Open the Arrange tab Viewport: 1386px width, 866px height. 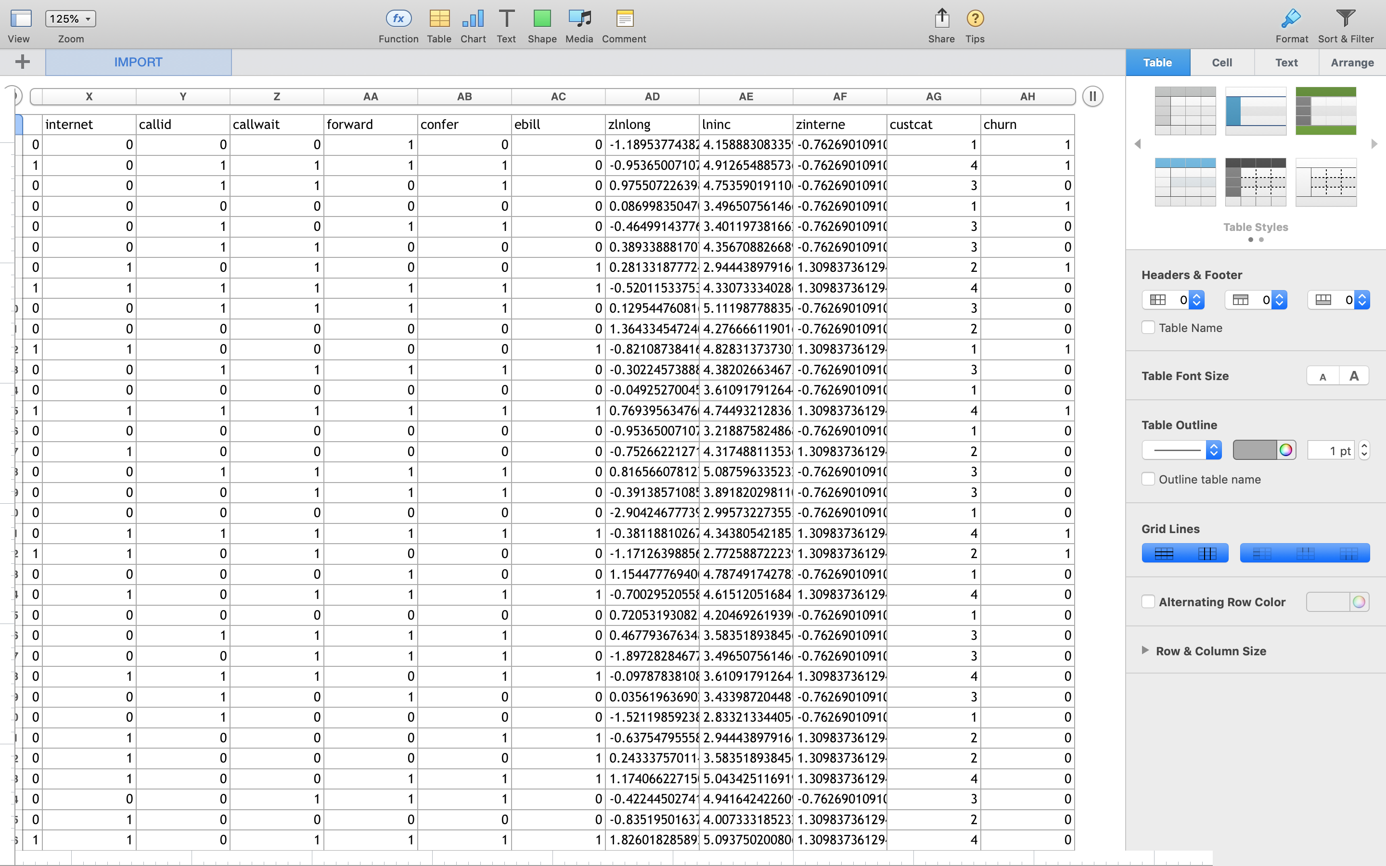click(x=1352, y=62)
